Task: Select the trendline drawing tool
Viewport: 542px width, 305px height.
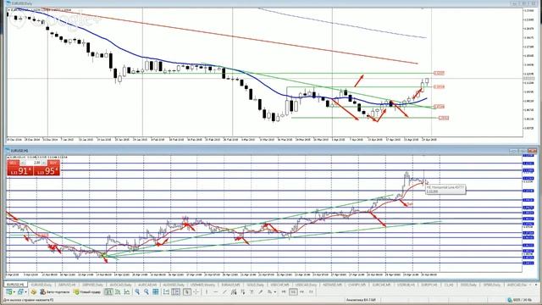Action: [224, 292]
